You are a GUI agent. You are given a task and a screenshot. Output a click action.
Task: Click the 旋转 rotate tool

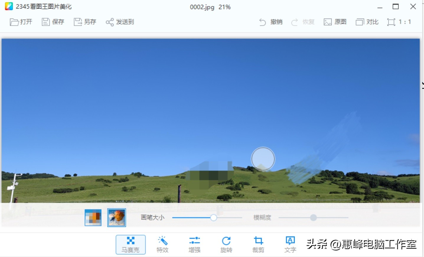[226, 244]
